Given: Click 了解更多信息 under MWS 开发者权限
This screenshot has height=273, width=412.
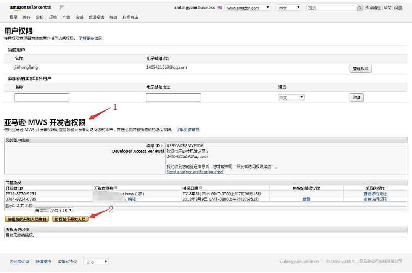Looking at the screenshot, I should [x=188, y=129].
